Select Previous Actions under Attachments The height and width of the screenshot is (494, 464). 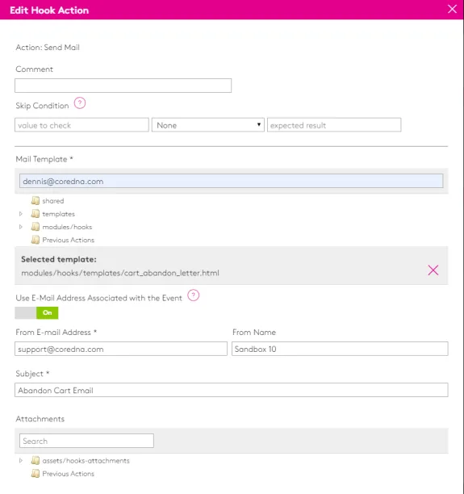coord(69,474)
